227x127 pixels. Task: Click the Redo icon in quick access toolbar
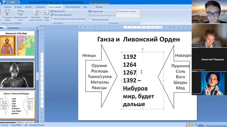coord(17,2)
